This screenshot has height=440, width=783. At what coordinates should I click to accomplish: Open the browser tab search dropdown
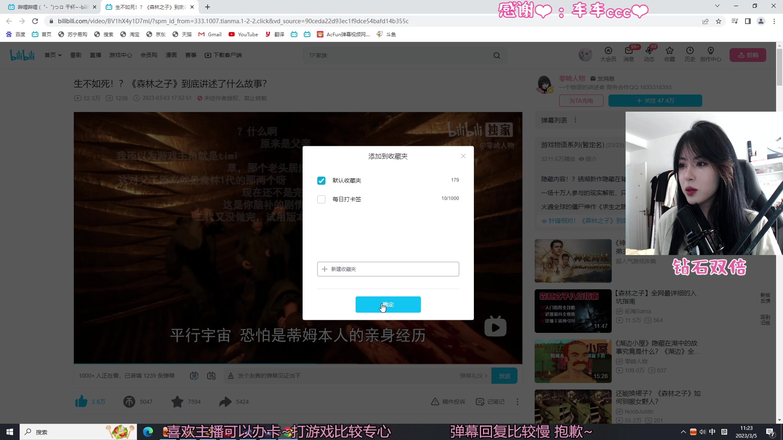coord(717,6)
